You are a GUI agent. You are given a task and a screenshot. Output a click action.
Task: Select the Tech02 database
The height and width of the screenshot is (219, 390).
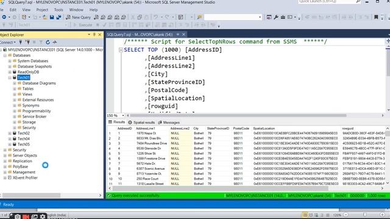point(23,133)
